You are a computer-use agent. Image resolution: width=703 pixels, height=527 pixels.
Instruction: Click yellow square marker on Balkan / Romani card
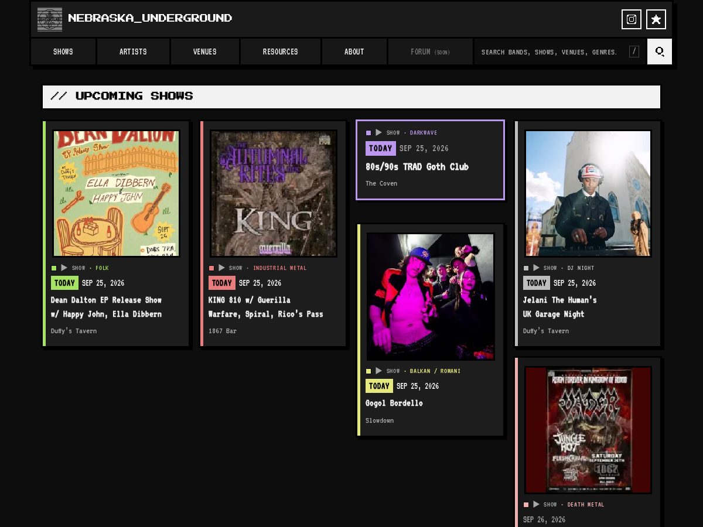pos(368,371)
